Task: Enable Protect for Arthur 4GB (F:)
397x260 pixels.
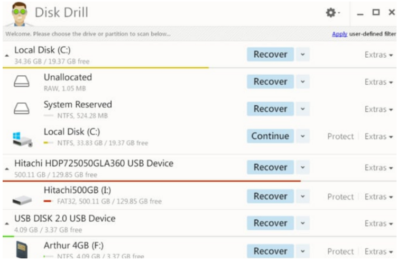Action: click(340, 252)
